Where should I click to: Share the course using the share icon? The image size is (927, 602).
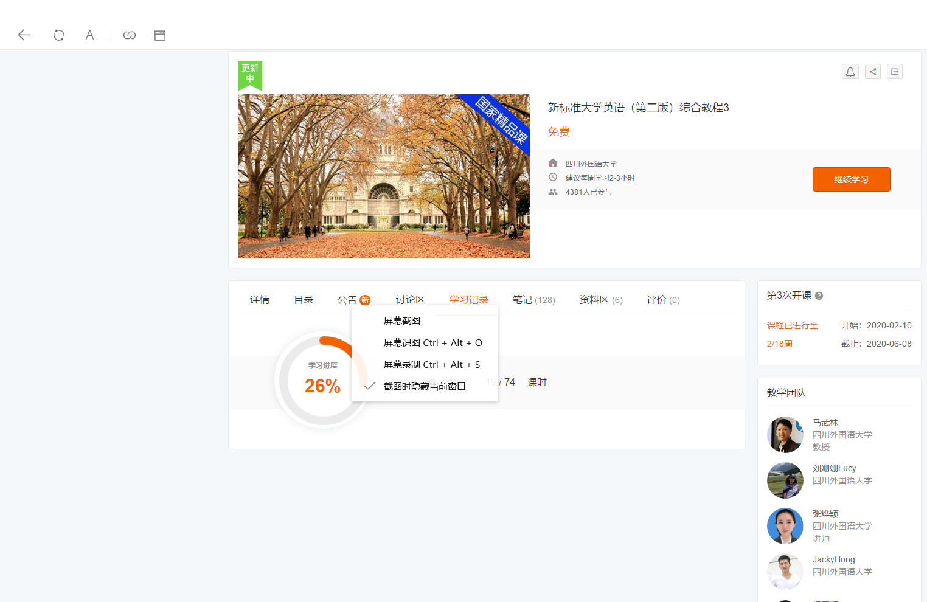pyautogui.click(x=873, y=72)
